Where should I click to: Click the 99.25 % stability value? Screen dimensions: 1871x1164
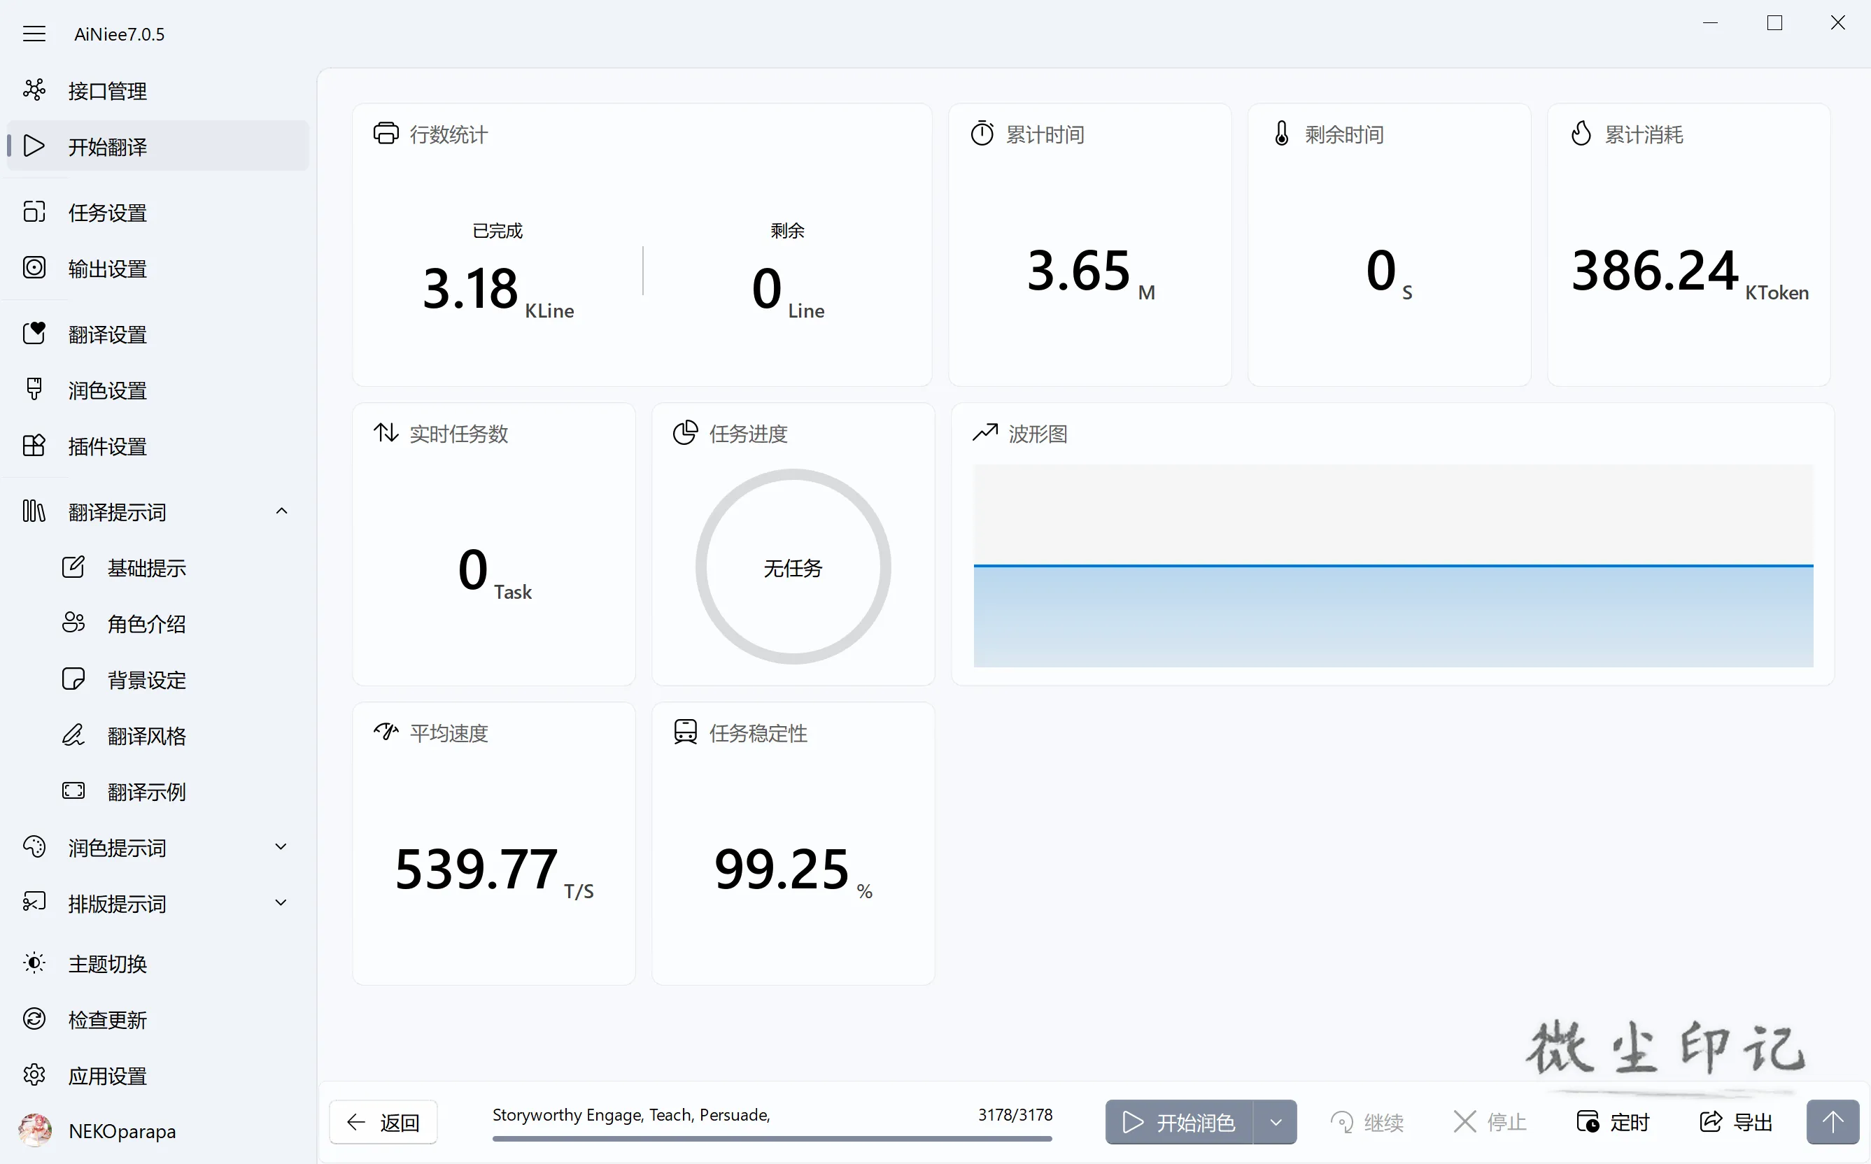[793, 870]
